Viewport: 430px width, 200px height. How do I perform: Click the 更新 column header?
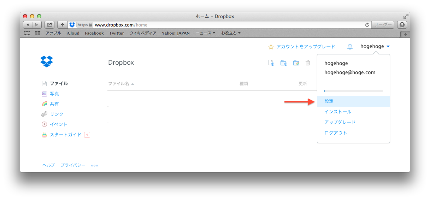pos(303,84)
